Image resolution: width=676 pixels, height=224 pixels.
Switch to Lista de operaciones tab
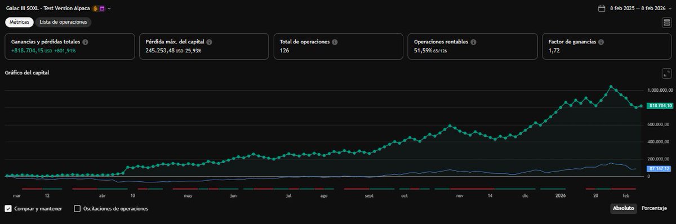tap(63, 22)
